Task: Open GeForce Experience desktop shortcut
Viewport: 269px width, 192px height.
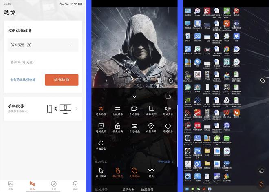Action: click(x=187, y=102)
